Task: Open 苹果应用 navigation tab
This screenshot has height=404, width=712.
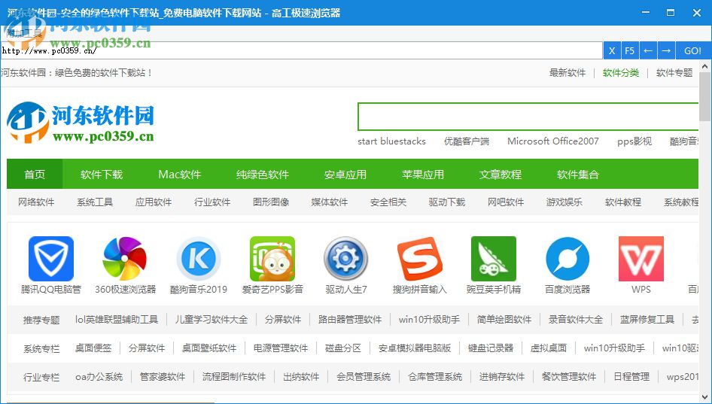Action: [423, 175]
